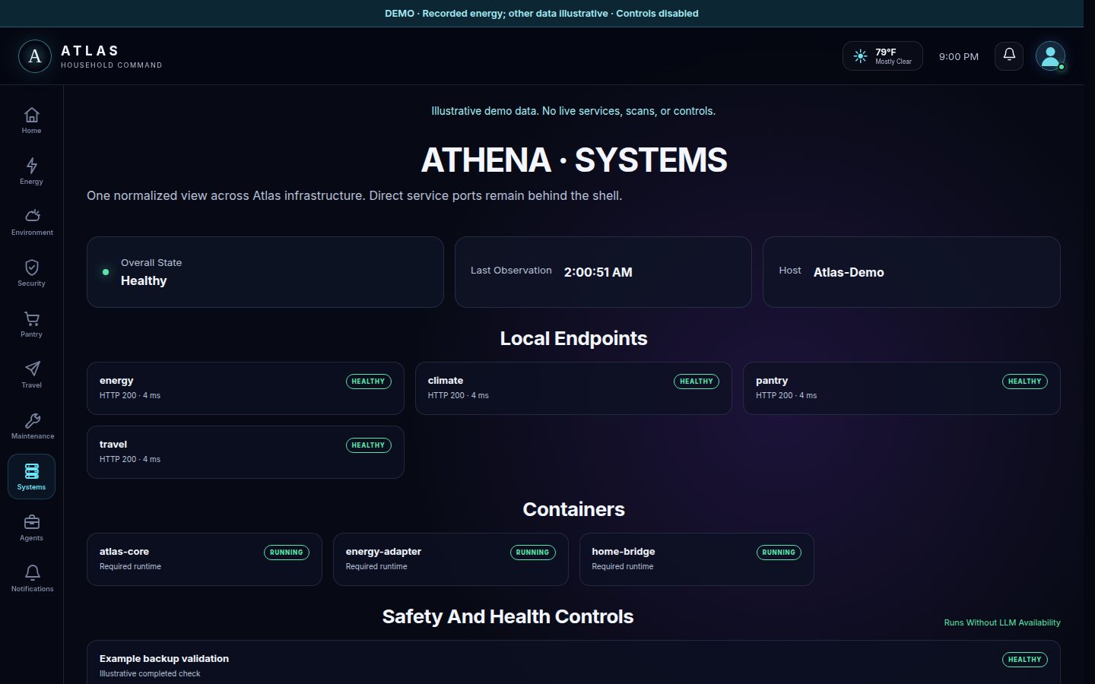The width and height of the screenshot is (1095, 684).
Task: Click the RUNNING badge on energy-adapter
Action: (x=532, y=553)
